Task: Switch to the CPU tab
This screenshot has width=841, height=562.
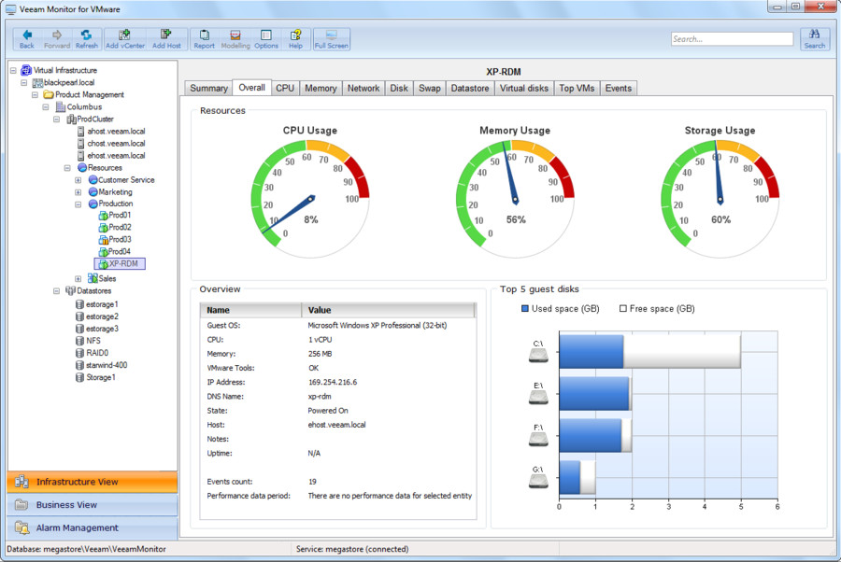Action: click(x=285, y=89)
